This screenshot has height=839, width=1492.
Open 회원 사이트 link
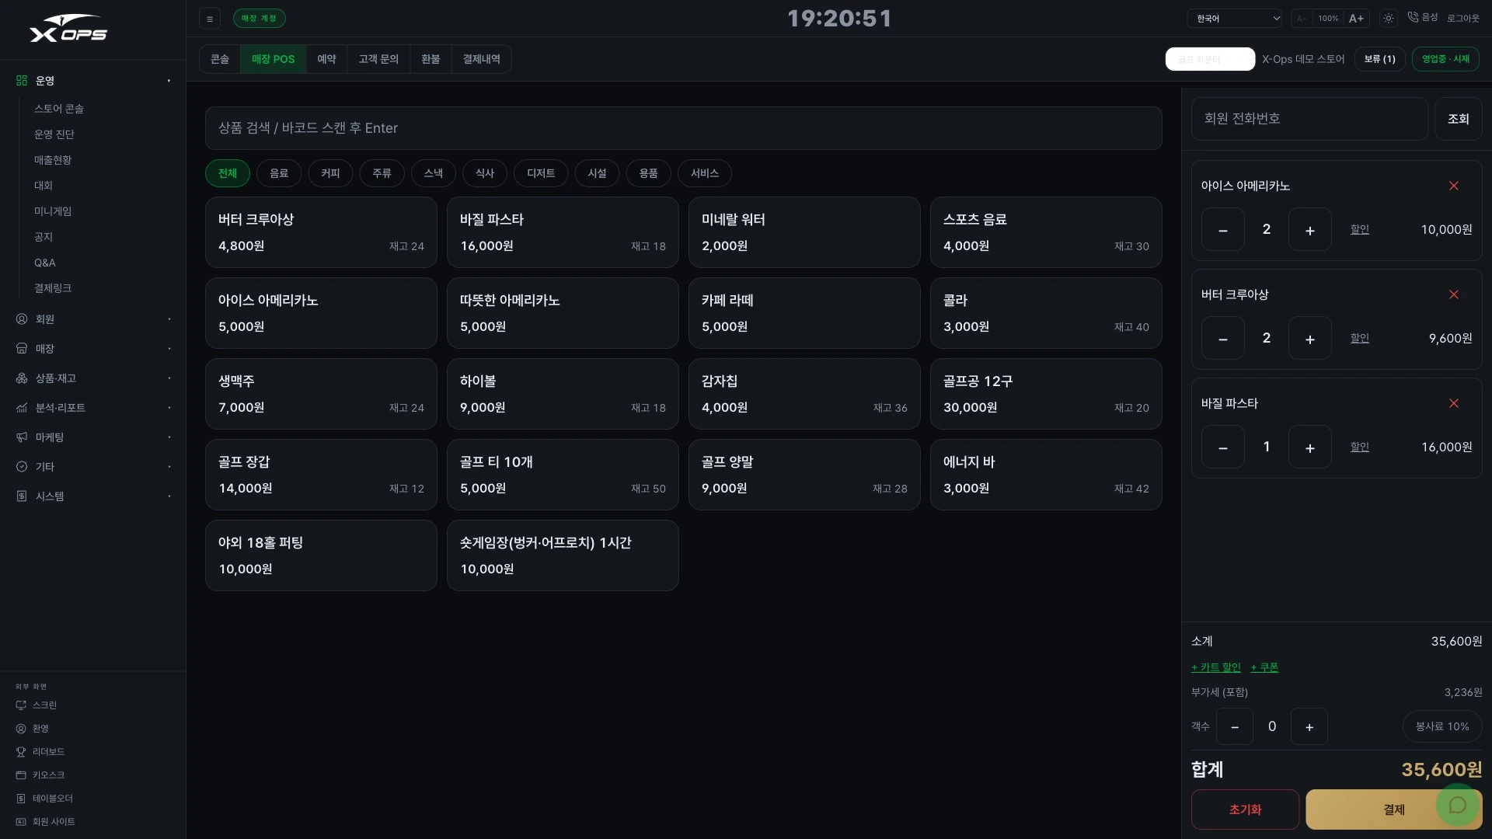(x=46, y=822)
